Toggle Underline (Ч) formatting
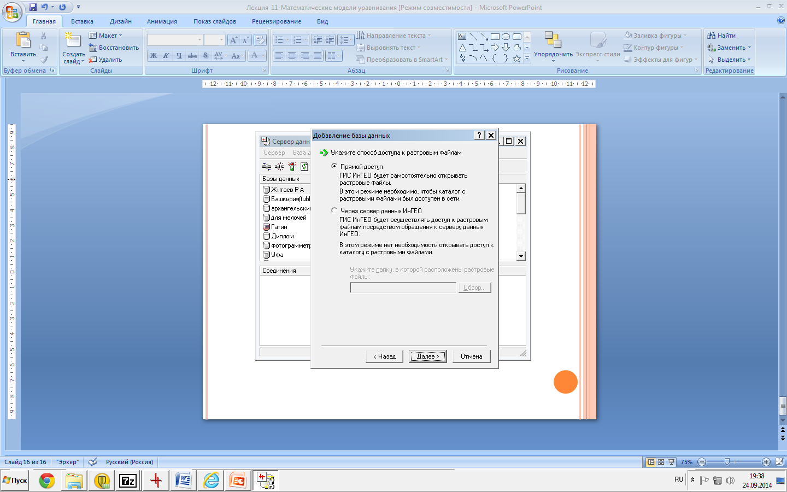This screenshot has height=492, width=787. [x=179, y=55]
